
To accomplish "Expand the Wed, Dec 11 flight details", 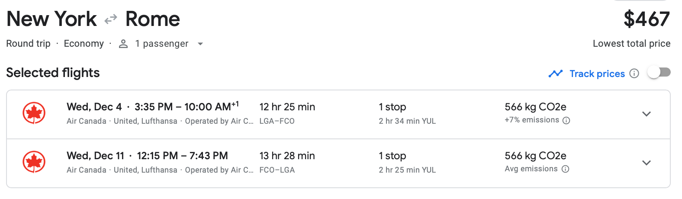I will click(x=647, y=163).
